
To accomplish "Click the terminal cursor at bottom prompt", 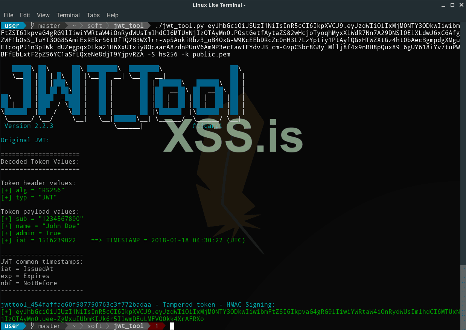I will (172, 326).
